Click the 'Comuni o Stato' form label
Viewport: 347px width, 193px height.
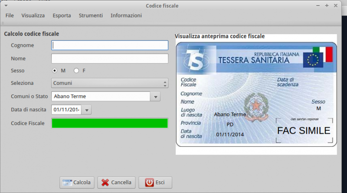29,96
